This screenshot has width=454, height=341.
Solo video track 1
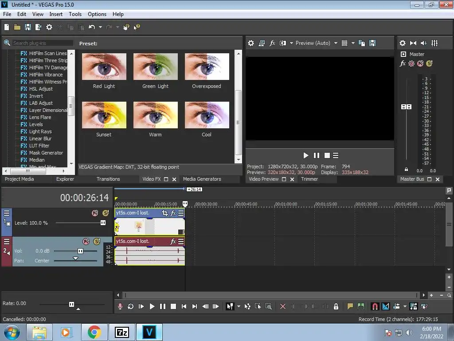(x=106, y=213)
